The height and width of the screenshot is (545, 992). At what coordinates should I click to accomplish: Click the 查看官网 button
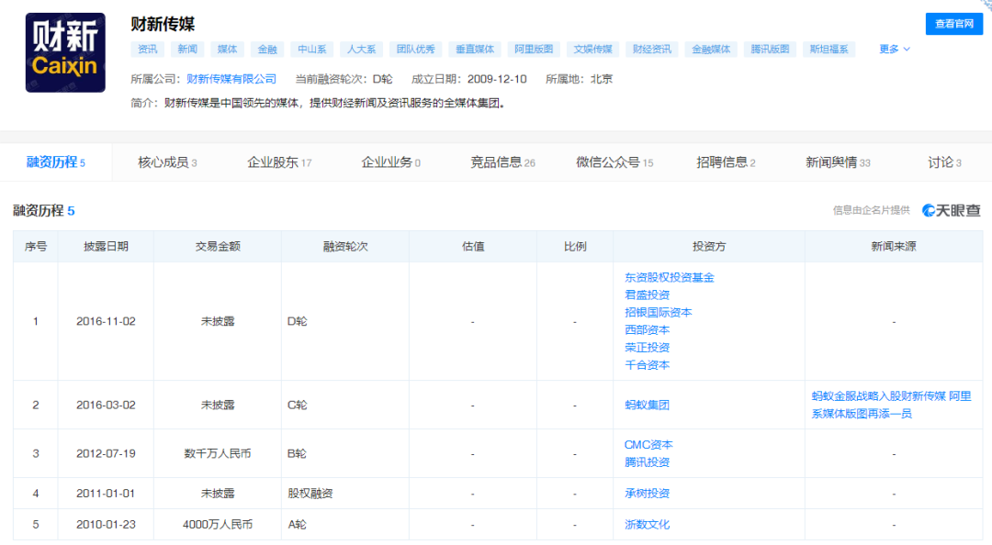953,24
